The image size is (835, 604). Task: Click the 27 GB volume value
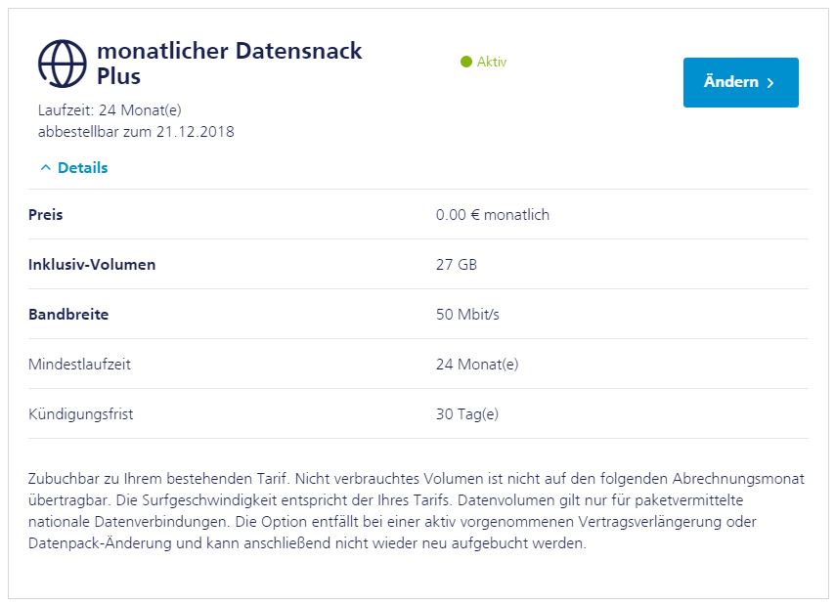click(457, 265)
